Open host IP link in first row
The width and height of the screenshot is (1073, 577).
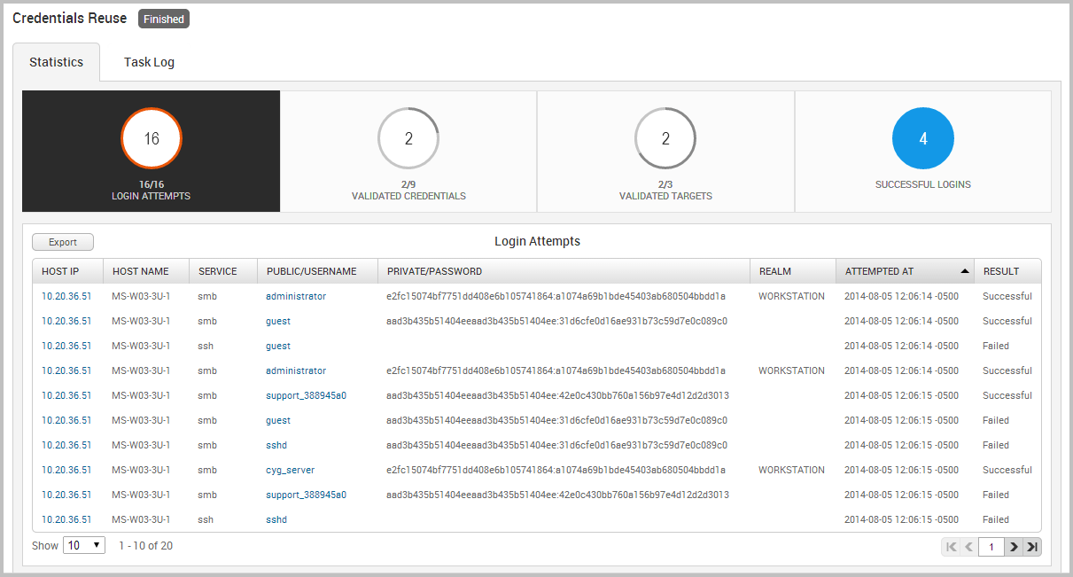click(x=66, y=296)
